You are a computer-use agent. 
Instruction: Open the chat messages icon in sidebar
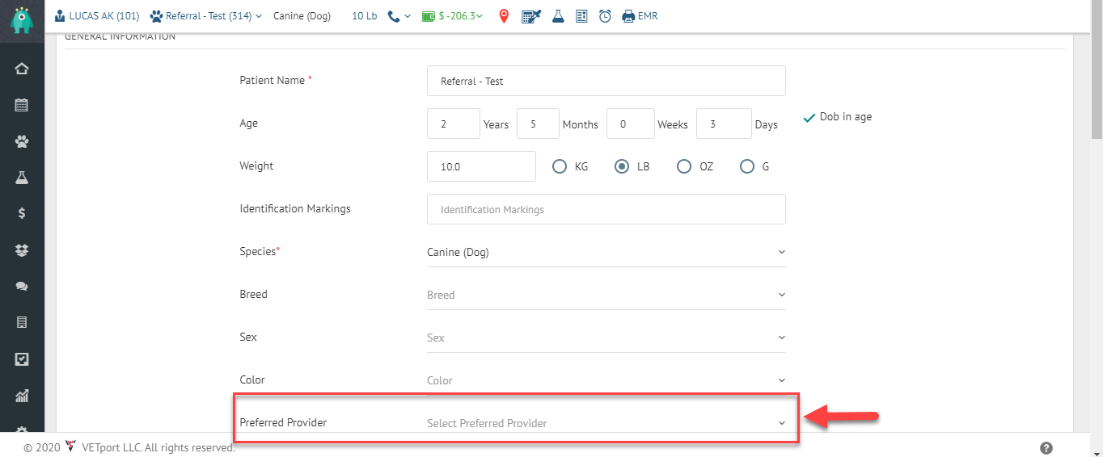coord(22,286)
